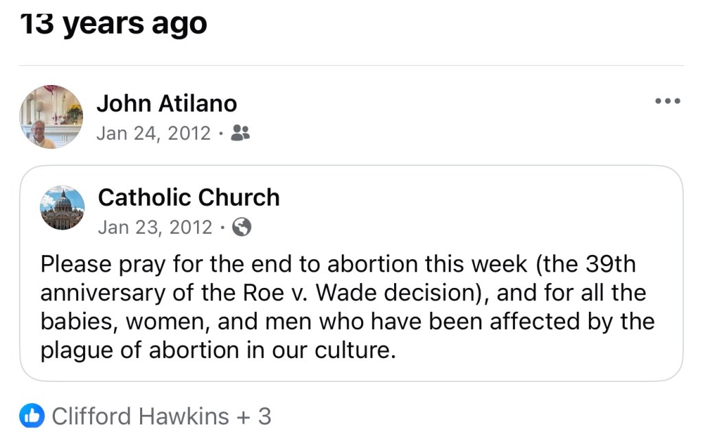This screenshot has width=703, height=434.
Task: Open the Jan 24, 2012 post timestamp
Action: point(153,132)
